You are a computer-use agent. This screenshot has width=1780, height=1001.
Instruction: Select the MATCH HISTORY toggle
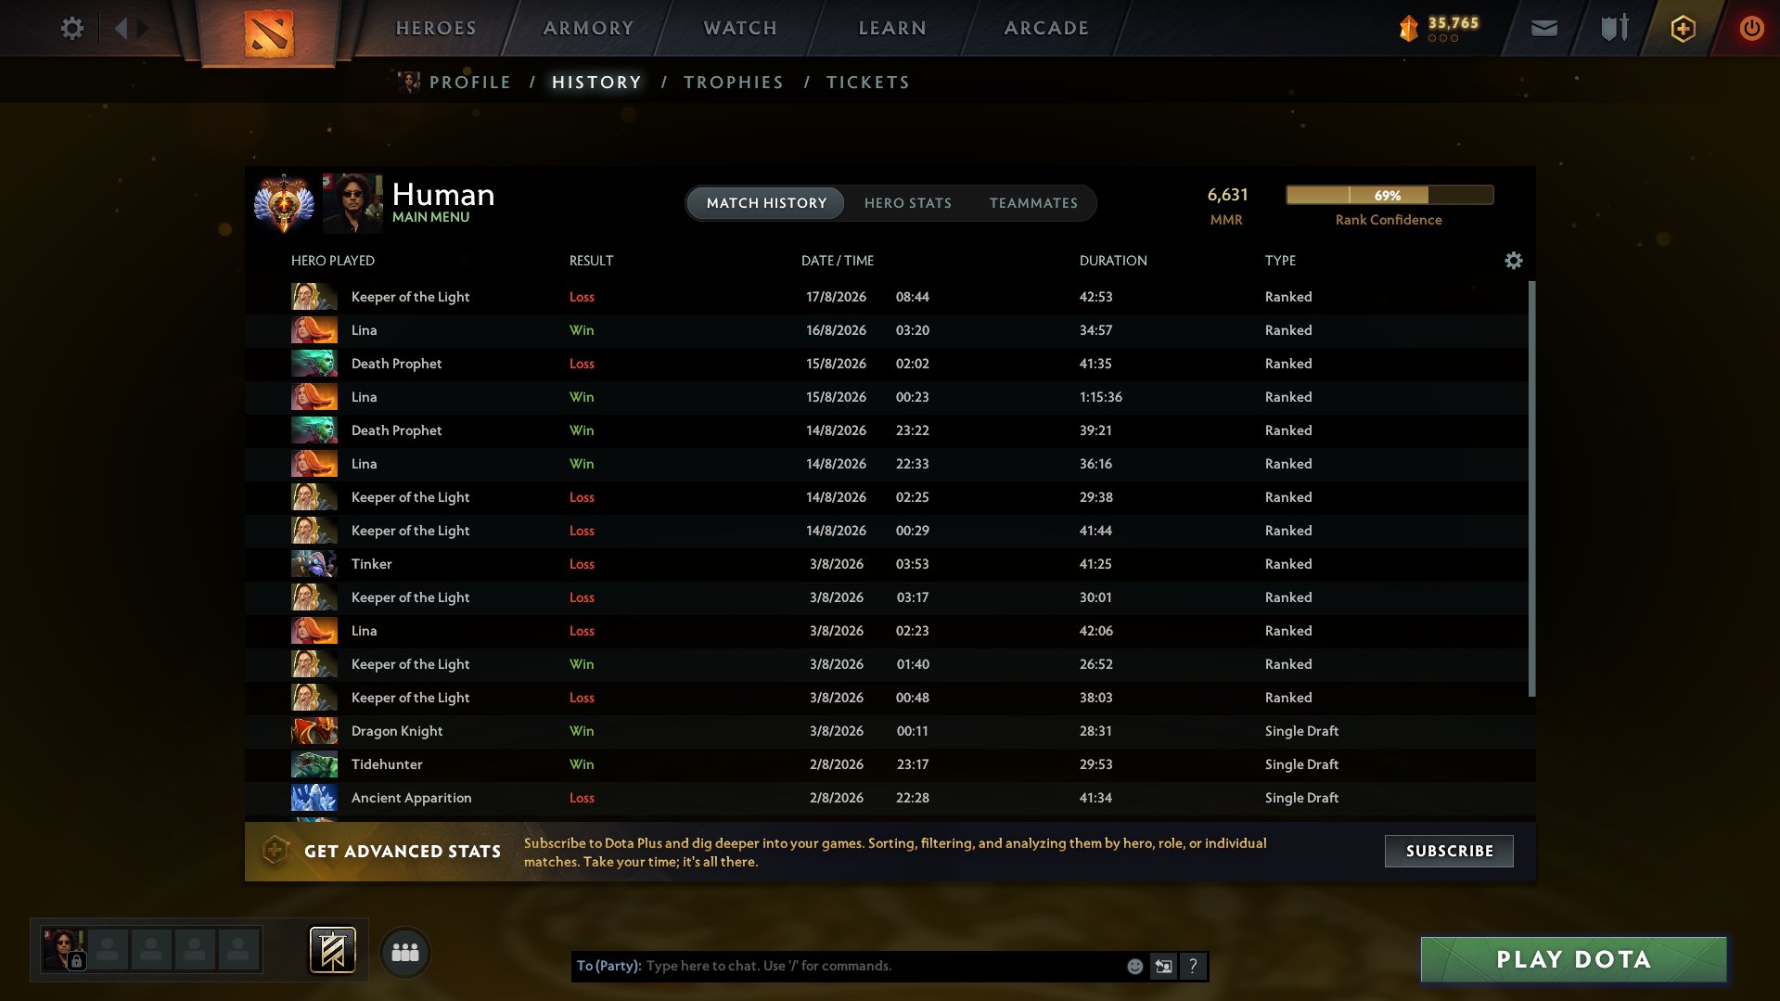pyautogui.click(x=766, y=203)
